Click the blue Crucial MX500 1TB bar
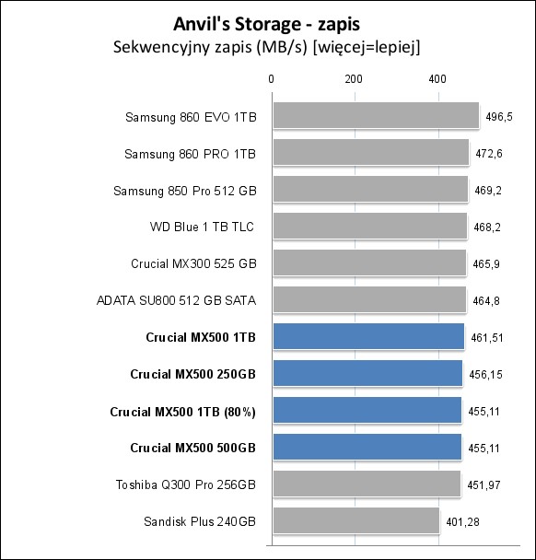The image size is (536, 560). [369, 336]
